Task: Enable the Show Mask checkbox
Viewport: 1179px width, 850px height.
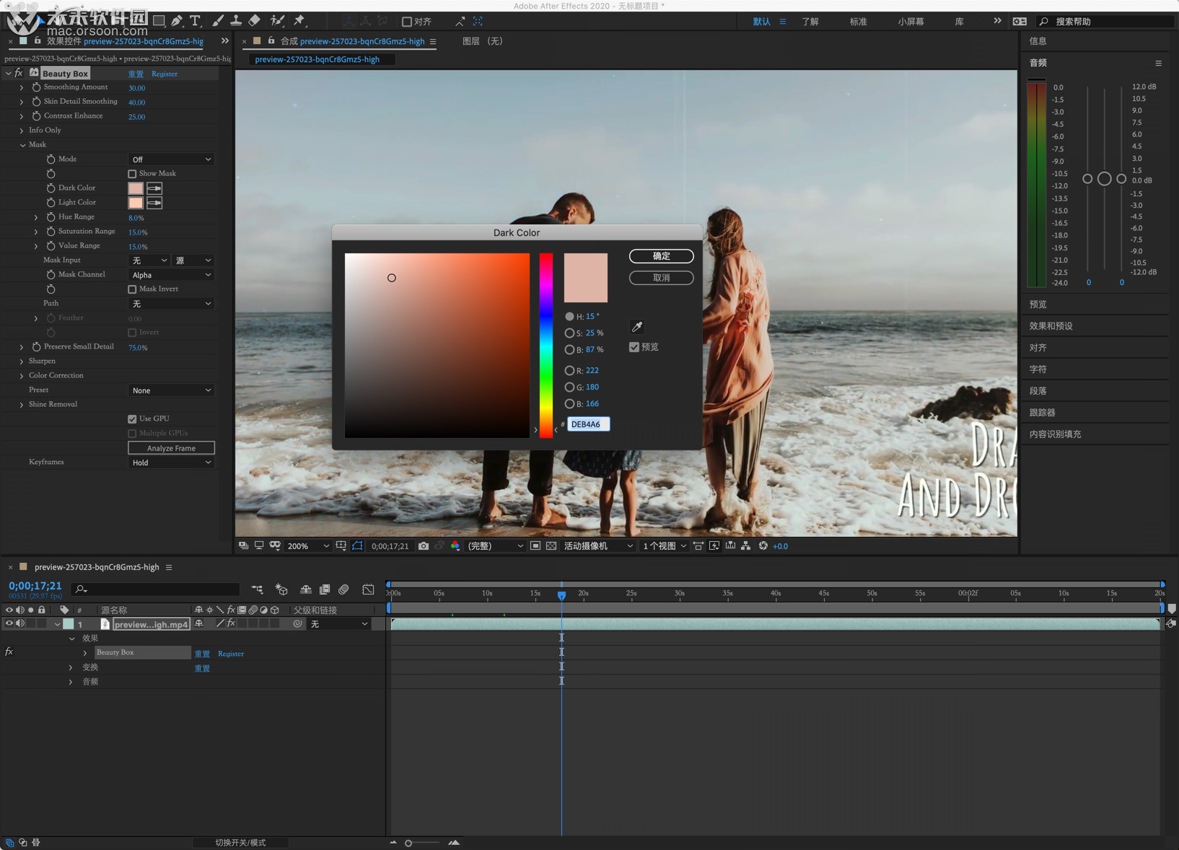Action: 132,174
